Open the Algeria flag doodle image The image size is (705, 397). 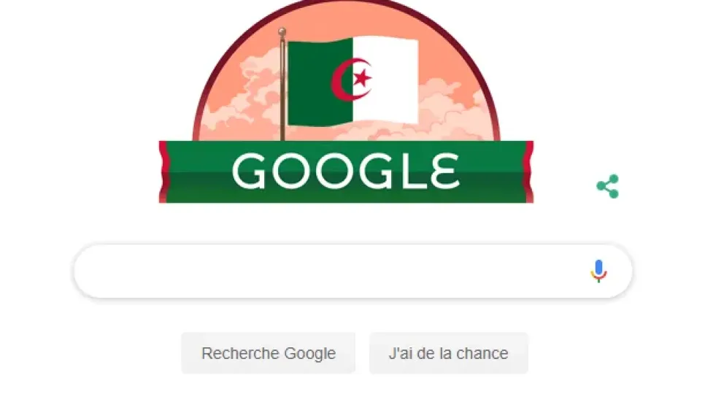click(x=346, y=101)
